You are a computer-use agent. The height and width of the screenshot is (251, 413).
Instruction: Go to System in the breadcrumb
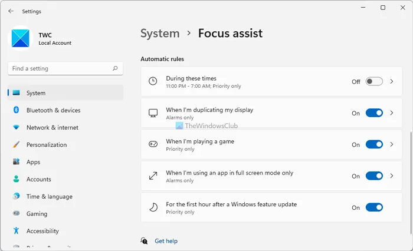tap(160, 33)
